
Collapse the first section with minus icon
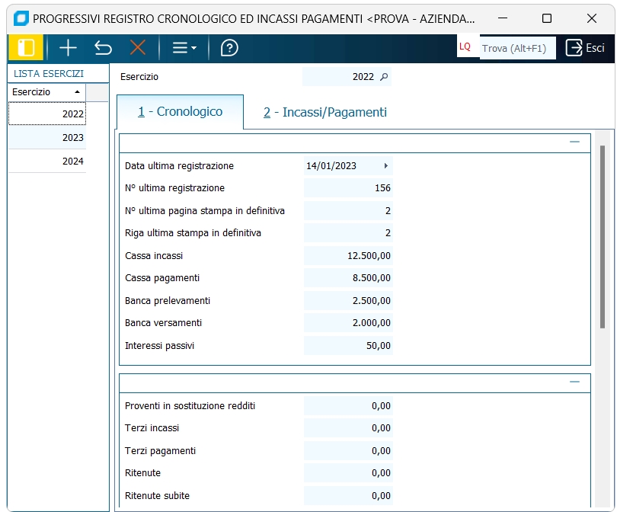point(574,142)
